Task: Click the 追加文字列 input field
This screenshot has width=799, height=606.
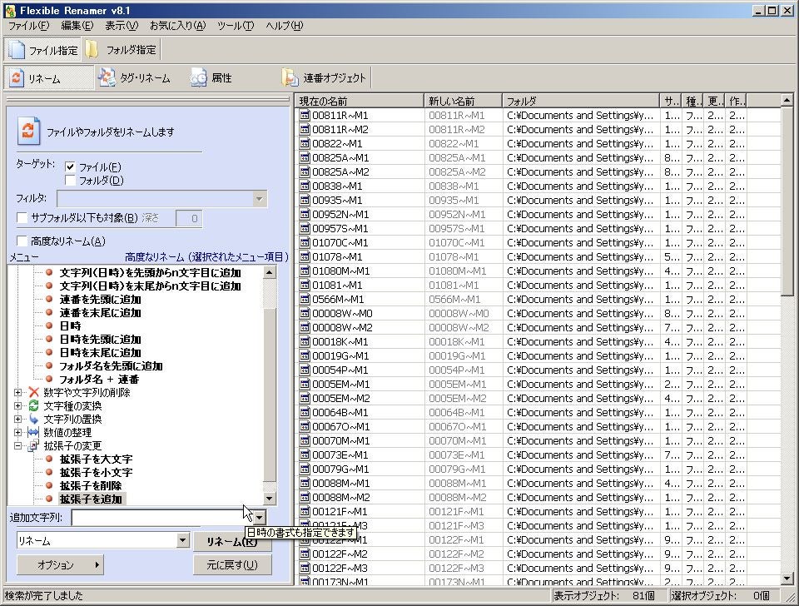Action: [162, 518]
